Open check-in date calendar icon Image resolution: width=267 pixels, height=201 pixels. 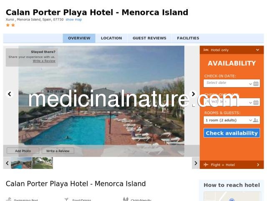tap(256, 83)
